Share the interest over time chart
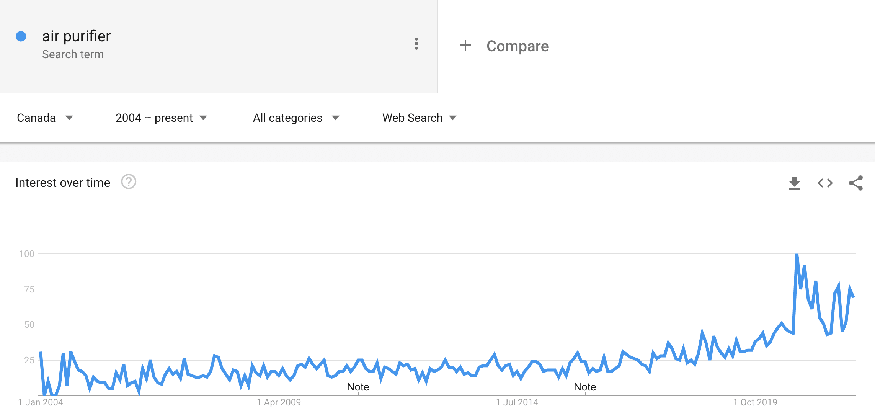The height and width of the screenshot is (415, 875). 856,183
